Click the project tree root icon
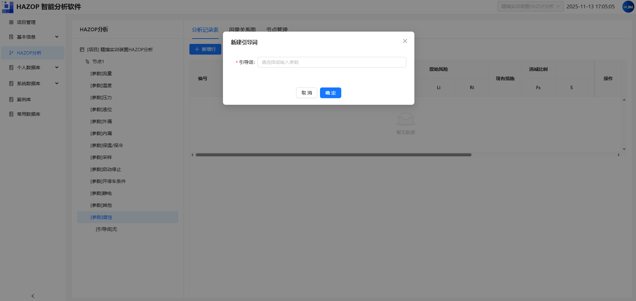The height and width of the screenshot is (301, 636). coord(82,50)
